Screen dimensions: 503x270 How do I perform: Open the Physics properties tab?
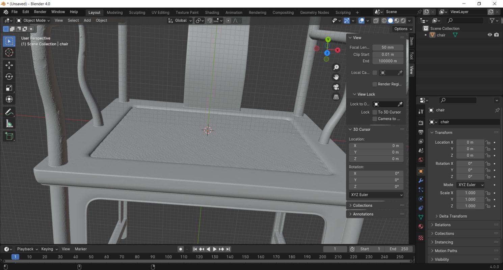click(x=421, y=199)
